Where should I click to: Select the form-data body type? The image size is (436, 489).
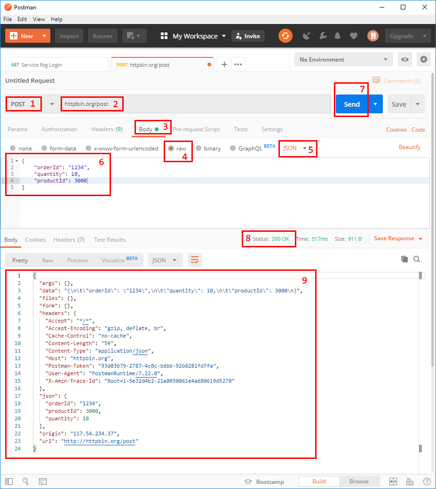[x=58, y=148]
